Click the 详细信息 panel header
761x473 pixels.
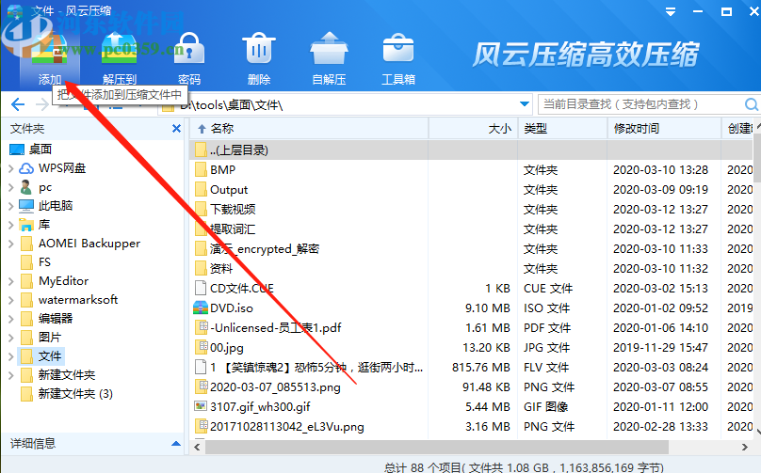(92, 444)
